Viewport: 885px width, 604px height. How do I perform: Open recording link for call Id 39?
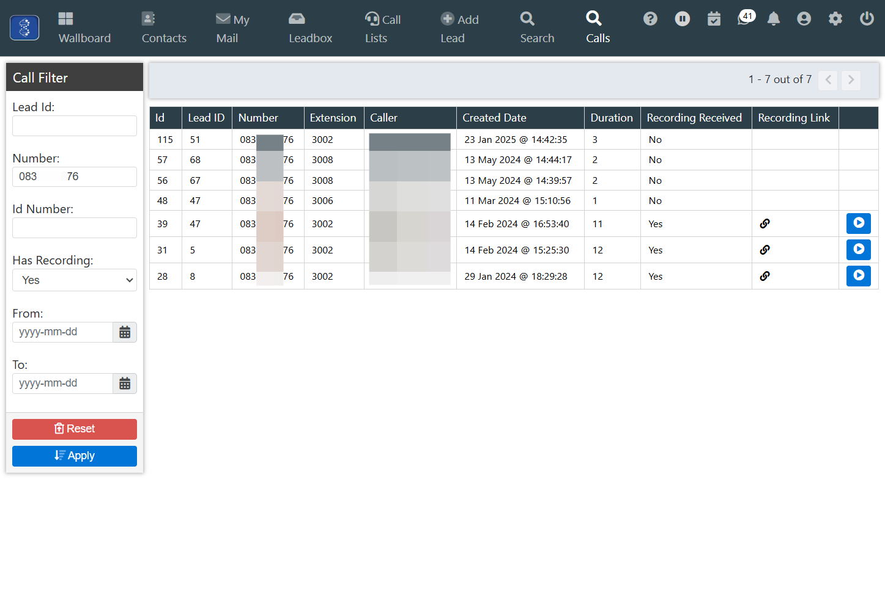pos(765,224)
